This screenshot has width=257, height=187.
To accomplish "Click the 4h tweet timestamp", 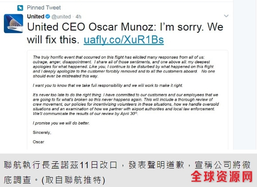I will pyautogui.click(x=78, y=17).
